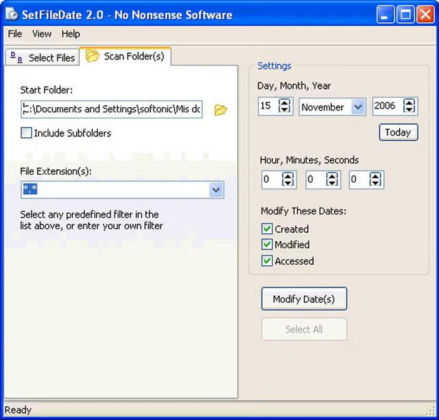Expand the File Extension(s) dropdown arrow
Viewport: 439px width, 420px height.
[216, 190]
